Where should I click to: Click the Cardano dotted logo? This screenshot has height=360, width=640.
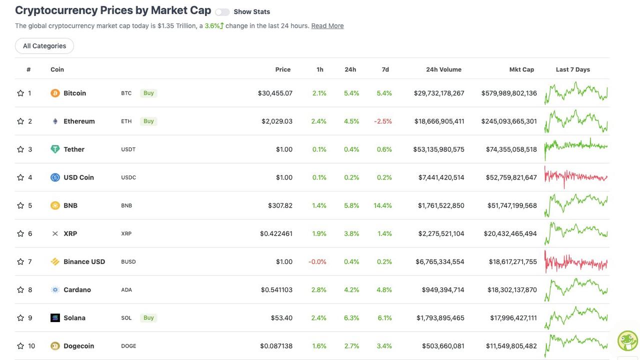(55, 289)
